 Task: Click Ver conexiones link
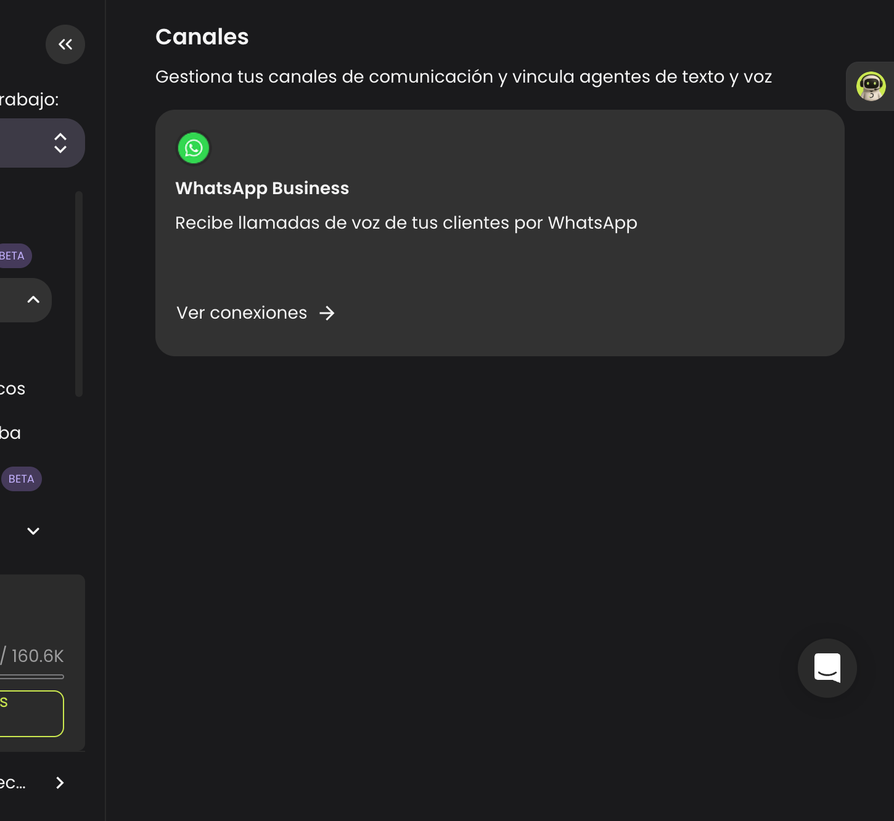(242, 313)
